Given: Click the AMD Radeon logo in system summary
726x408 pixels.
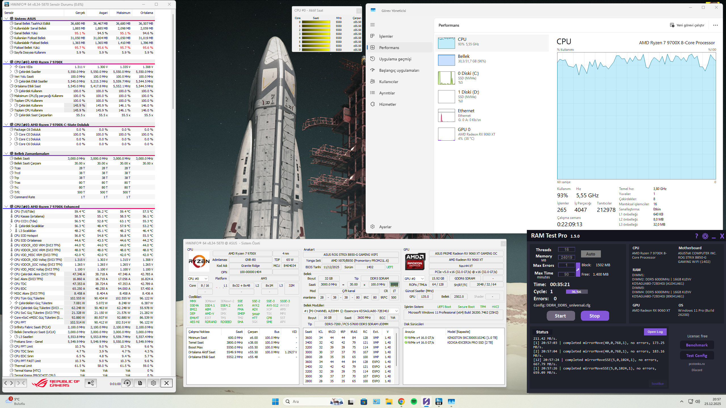Looking at the screenshot, I should tap(415, 261).
